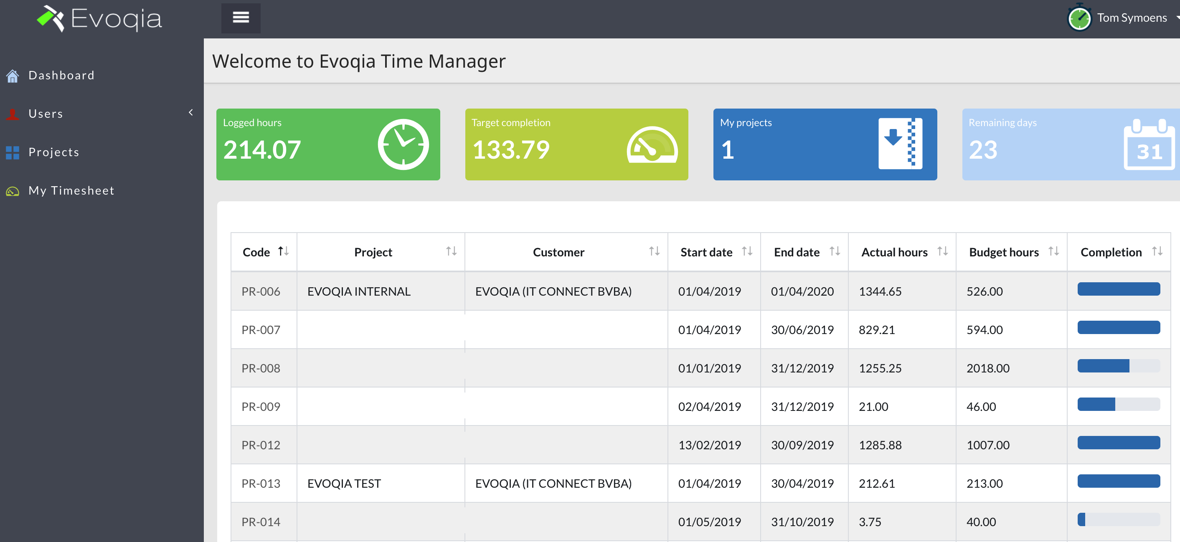Click end date 30/06/2019
The width and height of the screenshot is (1180, 542).
click(802, 330)
